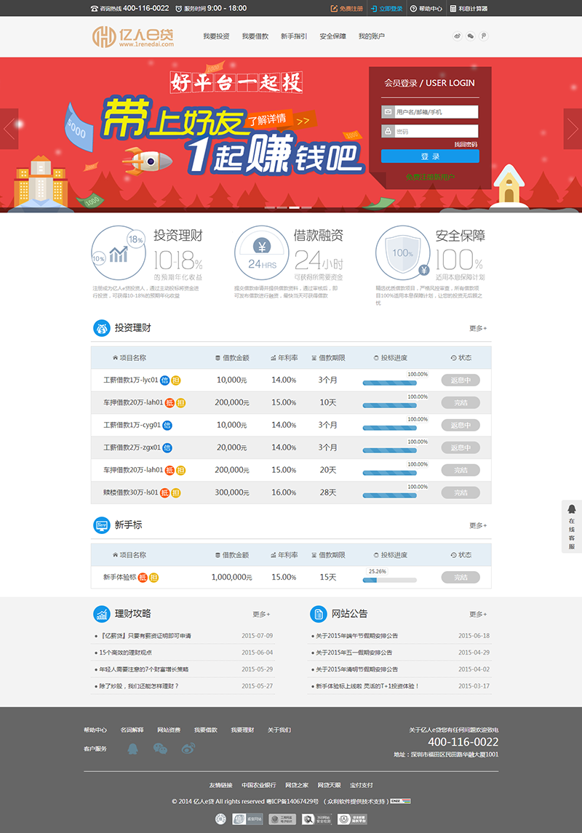
Task: Open the QQ customer service icon in footer
Action: pyautogui.click(x=132, y=749)
